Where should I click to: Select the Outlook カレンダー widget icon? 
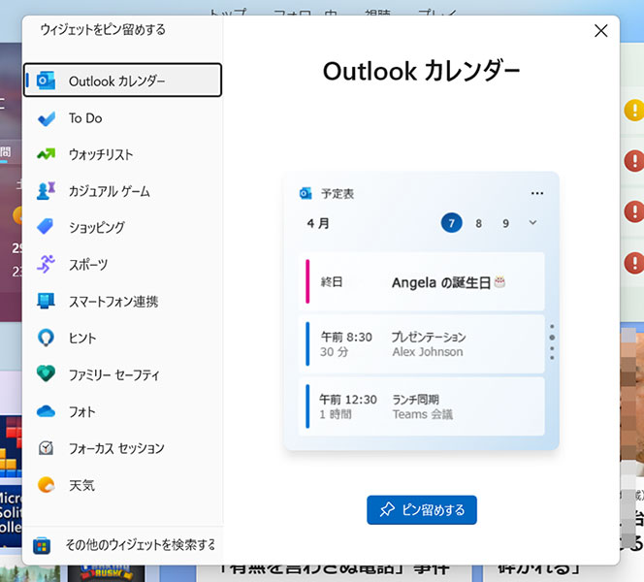46,81
